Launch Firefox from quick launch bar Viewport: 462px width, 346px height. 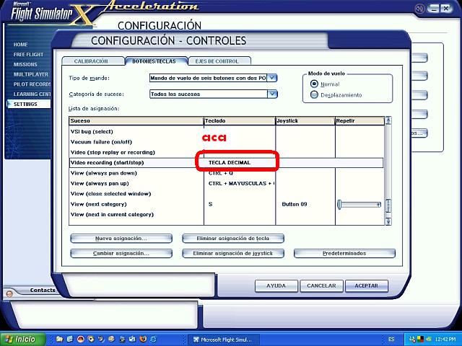143,340
